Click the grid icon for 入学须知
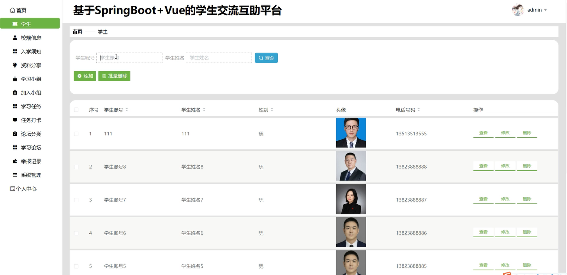Screen dimensions: 567x275 (x=15, y=51)
